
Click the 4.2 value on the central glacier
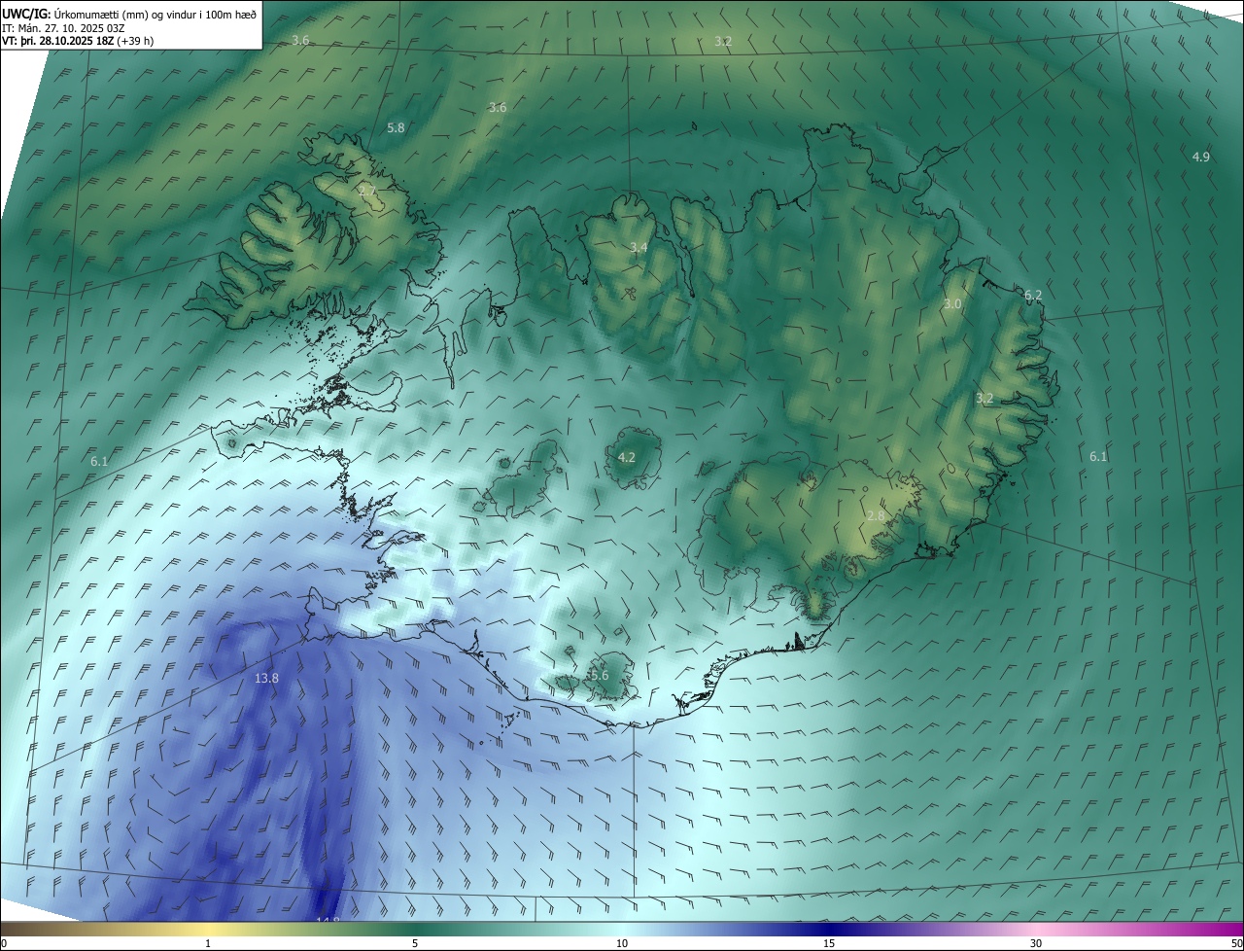pos(627,457)
